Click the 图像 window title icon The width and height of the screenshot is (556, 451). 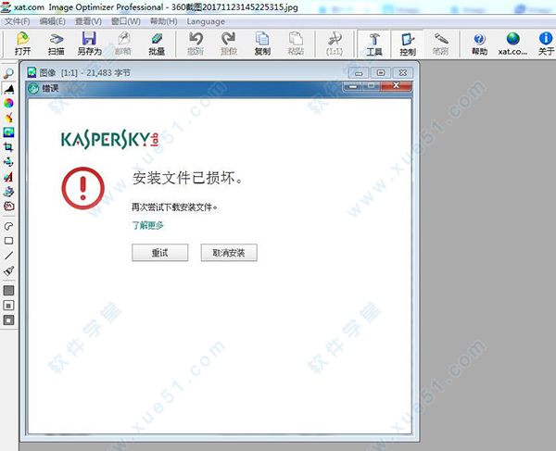[x=32, y=72]
